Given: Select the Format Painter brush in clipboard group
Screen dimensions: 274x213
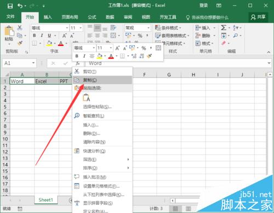Looking at the screenshot, I should [x=20, y=43].
